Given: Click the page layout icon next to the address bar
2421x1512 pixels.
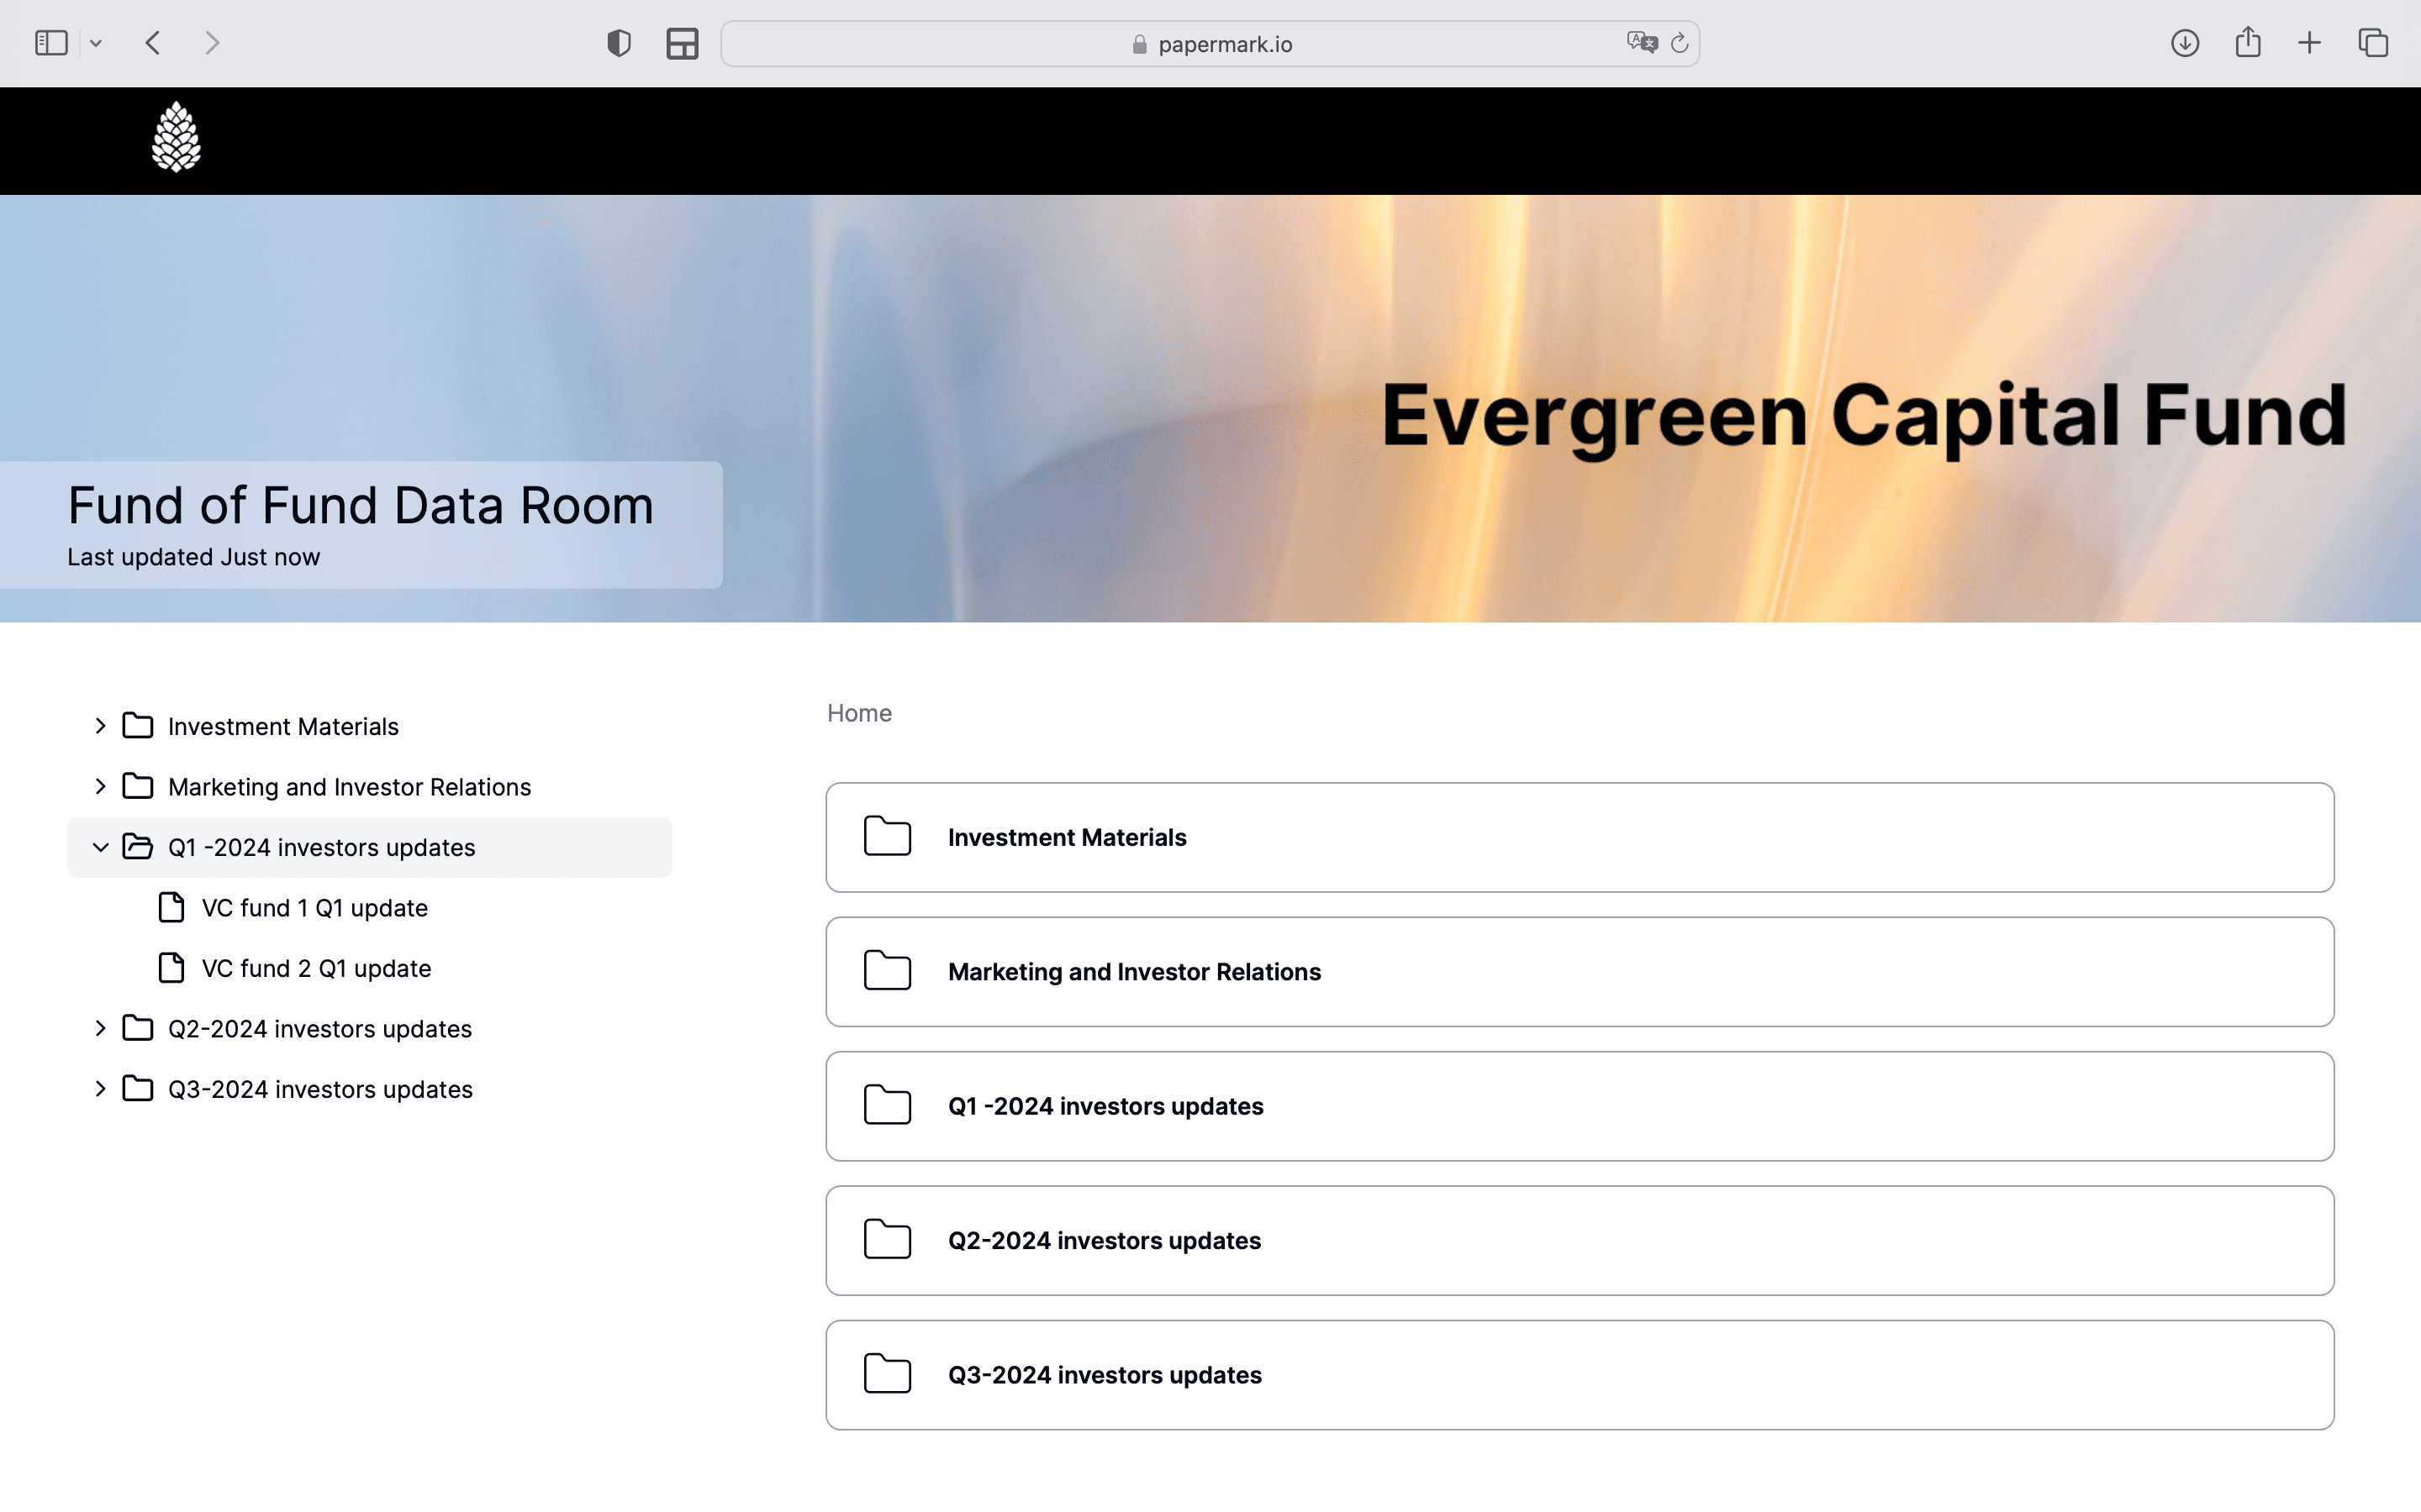Looking at the screenshot, I should (x=683, y=42).
